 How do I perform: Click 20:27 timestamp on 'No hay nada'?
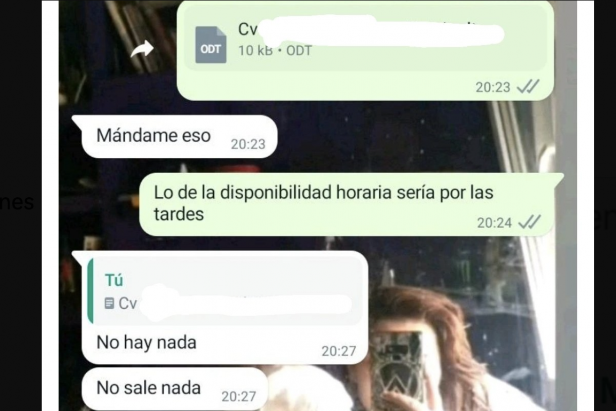(x=339, y=351)
